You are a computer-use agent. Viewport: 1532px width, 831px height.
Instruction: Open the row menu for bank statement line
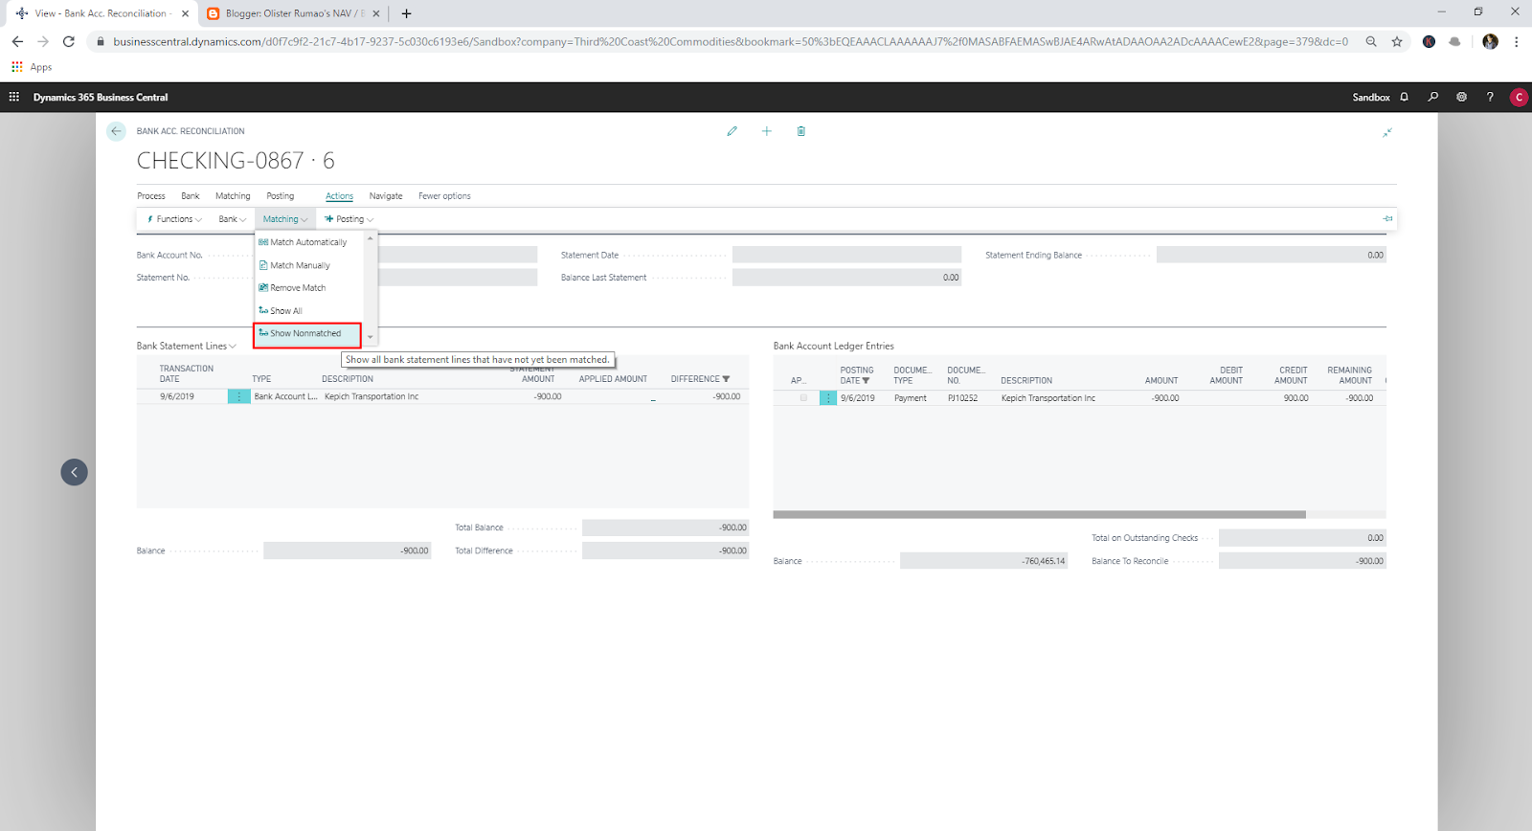click(x=238, y=396)
